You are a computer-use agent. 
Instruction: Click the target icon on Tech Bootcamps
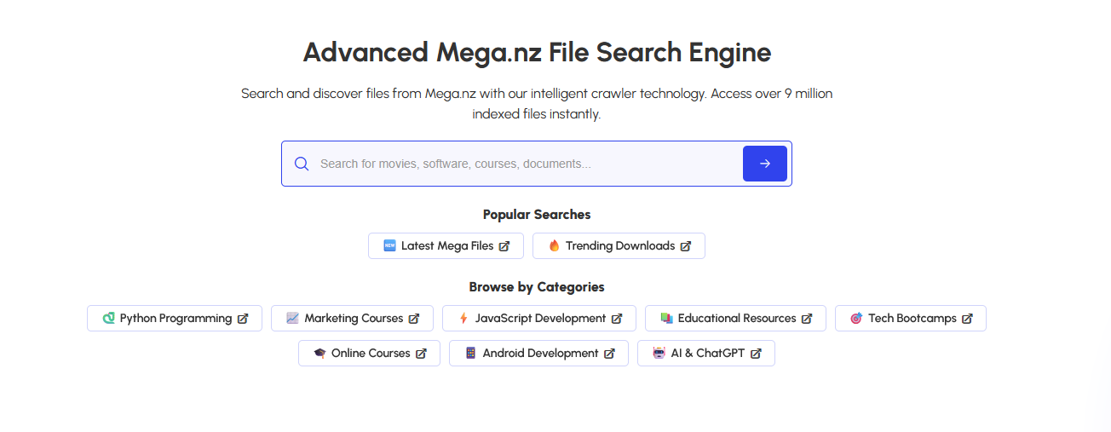pyautogui.click(x=856, y=318)
